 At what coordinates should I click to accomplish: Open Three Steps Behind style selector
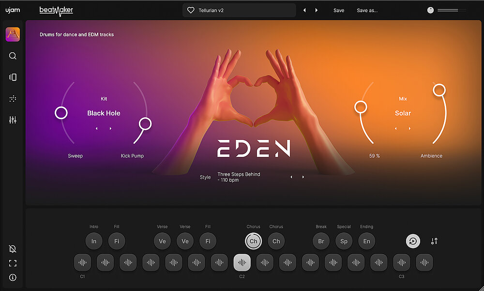239,177
